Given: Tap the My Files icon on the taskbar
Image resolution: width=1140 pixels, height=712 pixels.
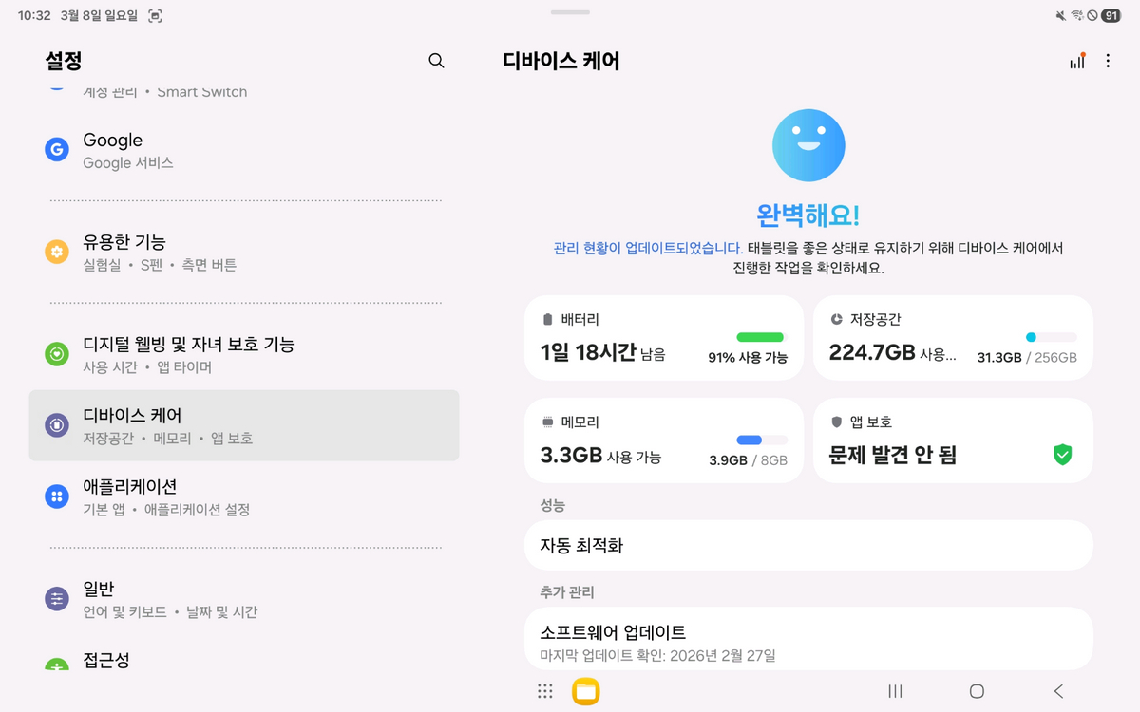Looking at the screenshot, I should (x=587, y=691).
